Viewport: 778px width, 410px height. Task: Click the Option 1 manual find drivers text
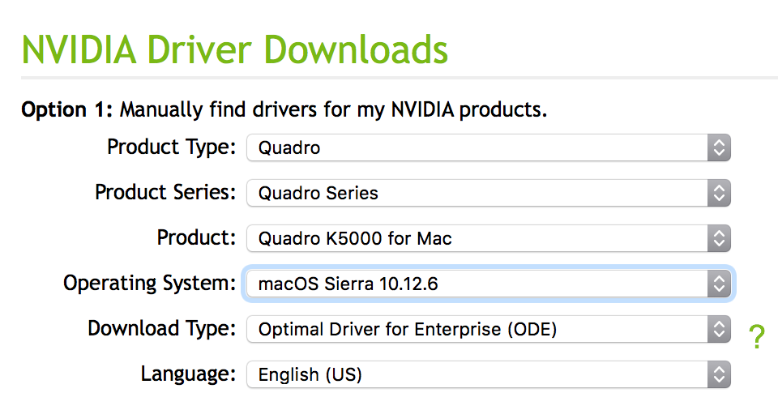tap(284, 109)
